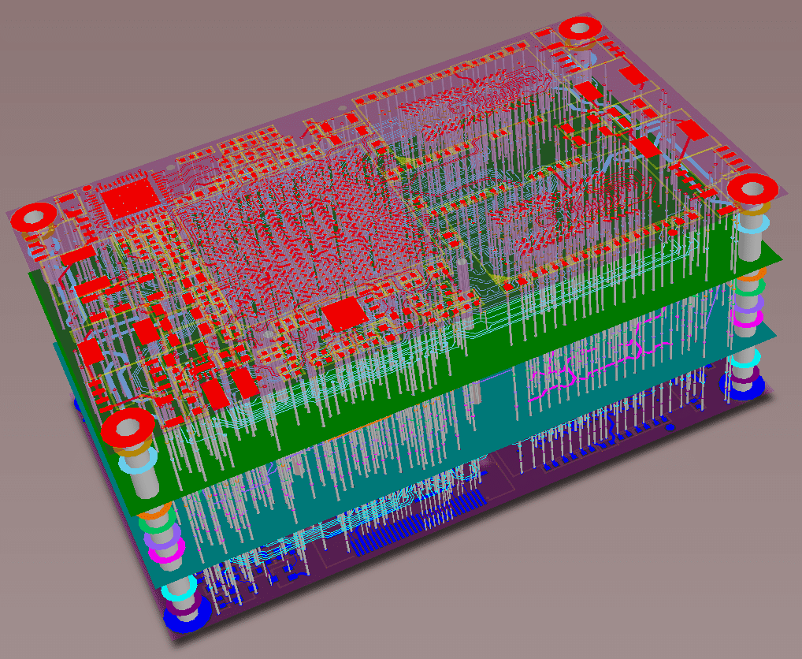Select the blue bottom ring on right standoff
The height and width of the screenshot is (659, 802).
tap(743, 386)
